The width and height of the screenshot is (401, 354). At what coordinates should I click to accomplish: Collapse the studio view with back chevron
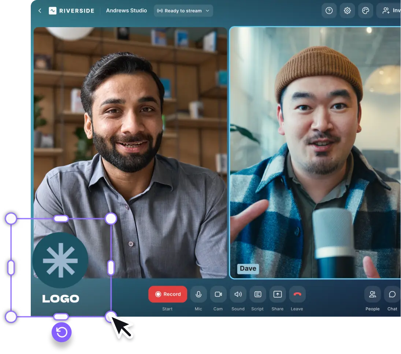[40, 11]
